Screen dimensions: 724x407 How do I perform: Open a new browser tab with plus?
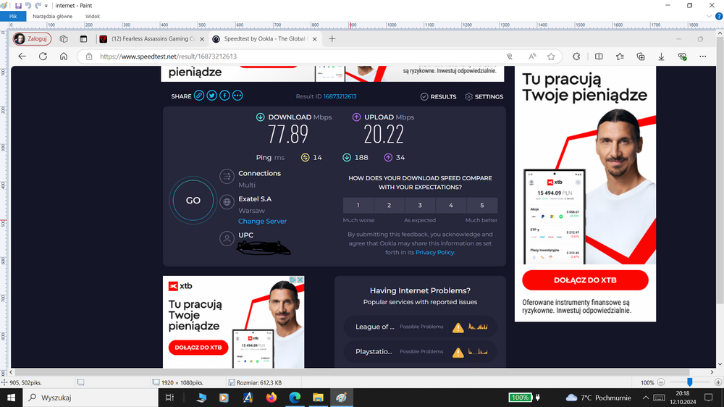pyautogui.click(x=332, y=39)
